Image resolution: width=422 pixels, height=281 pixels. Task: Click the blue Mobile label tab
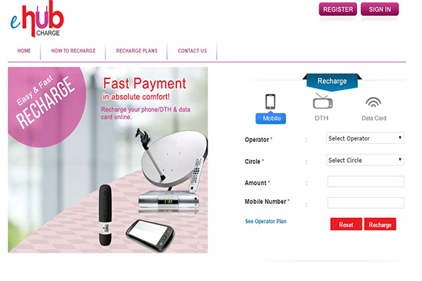(271, 118)
